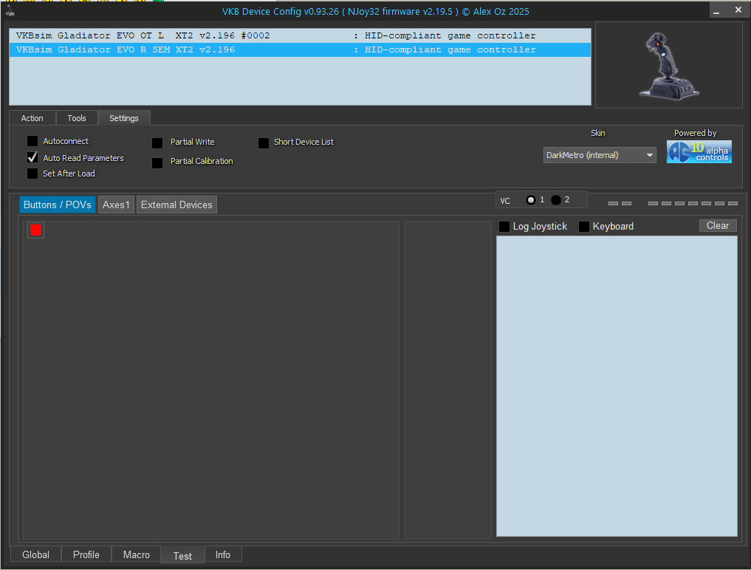Switch to the Action tab
This screenshot has height=570, width=751.
tap(32, 118)
